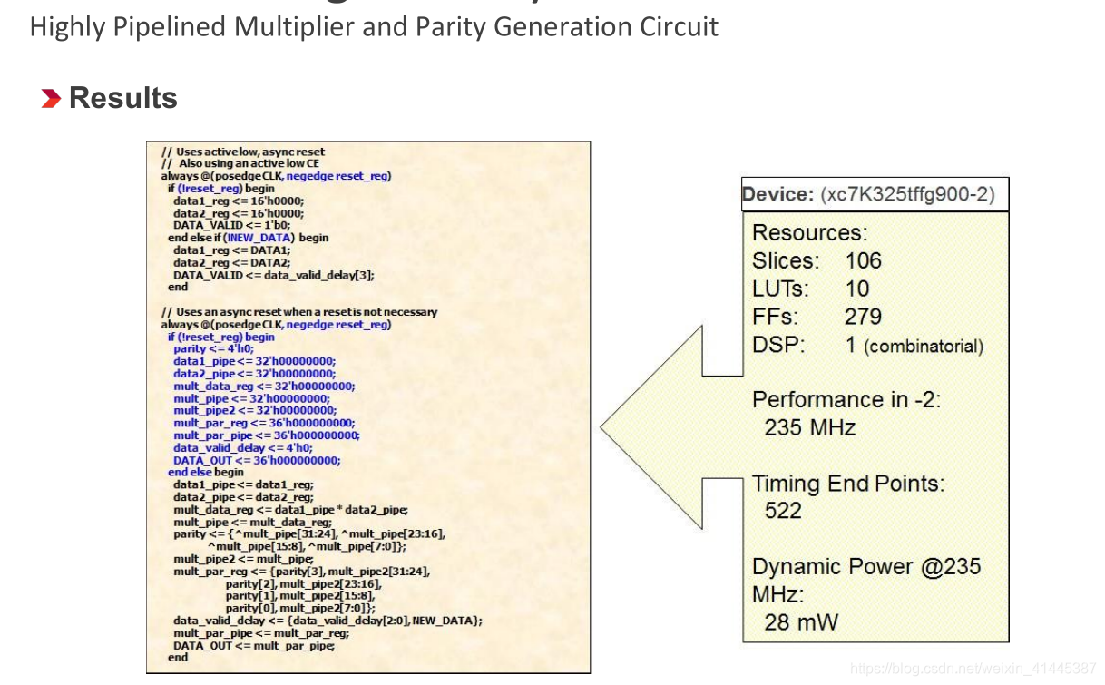This screenshot has height=685, width=1105.
Task: Click the line containing '{data_valid_delay[2:0], NEW_DATA};'
Action: (x=328, y=621)
